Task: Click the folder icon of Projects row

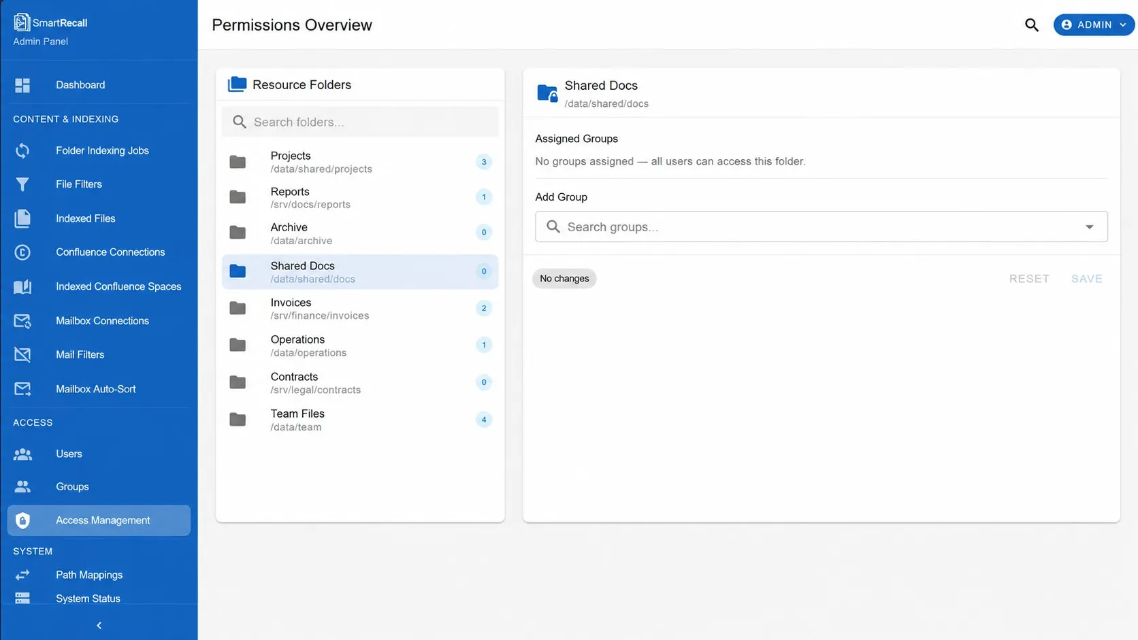Action: click(238, 162)
